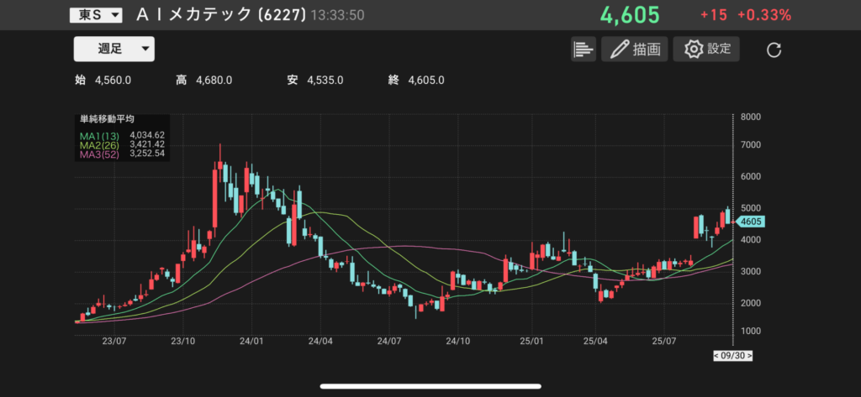Tap the white home indicator bar
861x397 pixels.
[430, 387]
